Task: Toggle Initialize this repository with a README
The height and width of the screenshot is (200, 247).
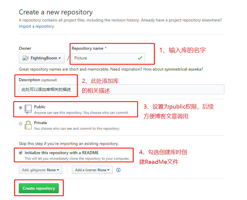Action: 21,153
